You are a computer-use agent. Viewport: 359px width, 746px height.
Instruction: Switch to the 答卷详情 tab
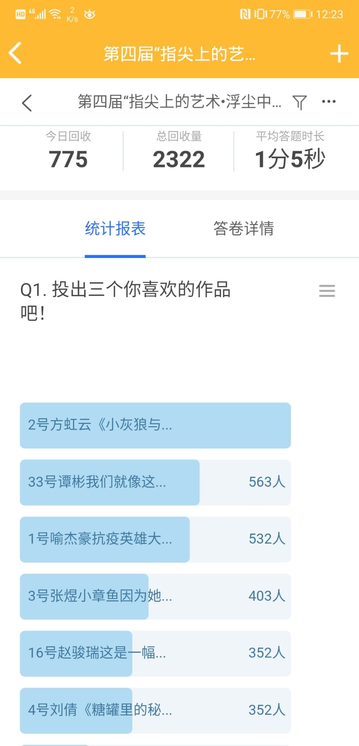(244, 228)
